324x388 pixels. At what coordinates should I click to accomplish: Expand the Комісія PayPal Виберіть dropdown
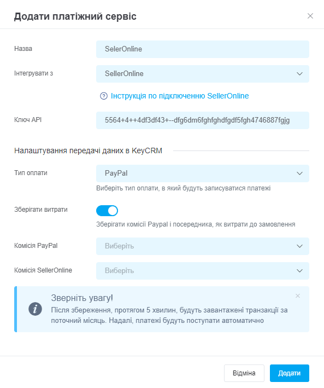tap(203, 246)
